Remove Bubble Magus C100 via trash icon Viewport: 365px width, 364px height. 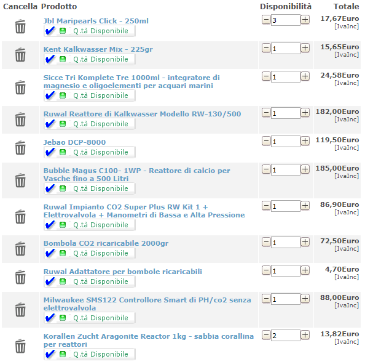(20, 180)
